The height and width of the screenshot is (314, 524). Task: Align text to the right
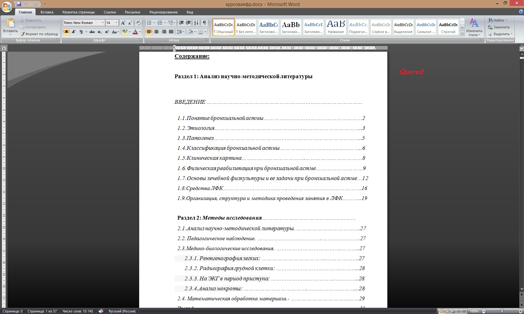[x=164, y=32]
